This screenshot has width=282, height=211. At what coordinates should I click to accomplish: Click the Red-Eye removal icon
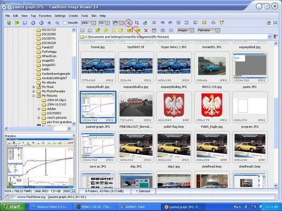pos(154,23)
